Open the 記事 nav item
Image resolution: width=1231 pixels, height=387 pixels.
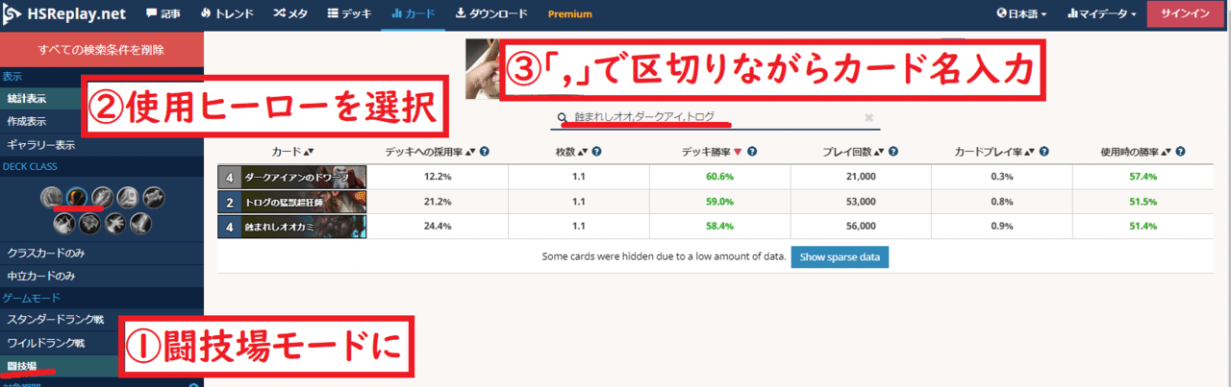coord(163,13)
